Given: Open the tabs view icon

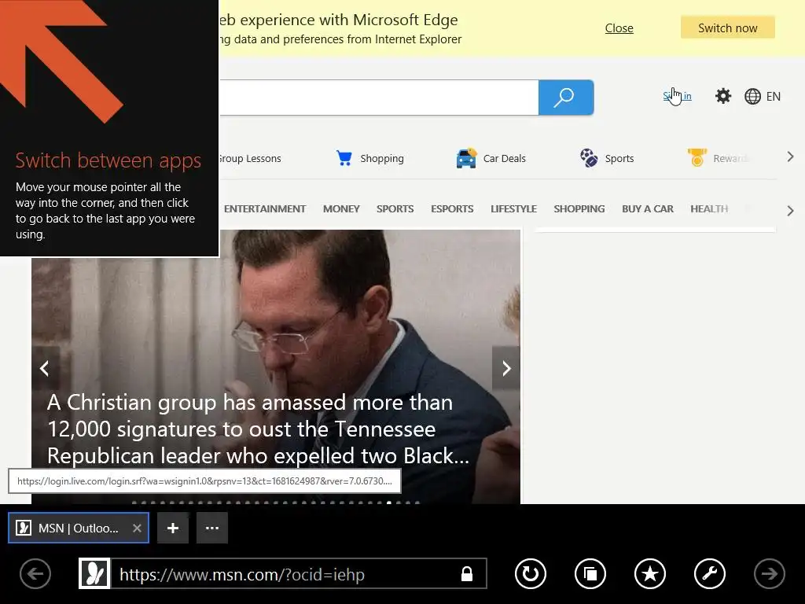Looking at the screenshot, I should coord(590,573).
